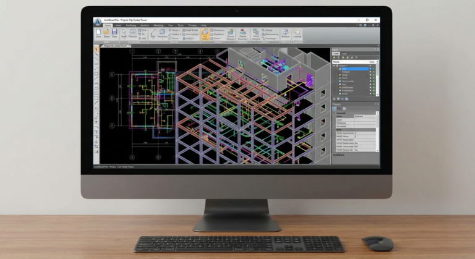Click the picture preview icon beside cursor arrow
The height and width of the screenshot is (259, 475).
[x=133, y=32]
